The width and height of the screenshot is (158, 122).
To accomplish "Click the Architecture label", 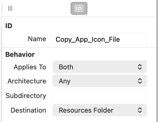I will (27, 81).
